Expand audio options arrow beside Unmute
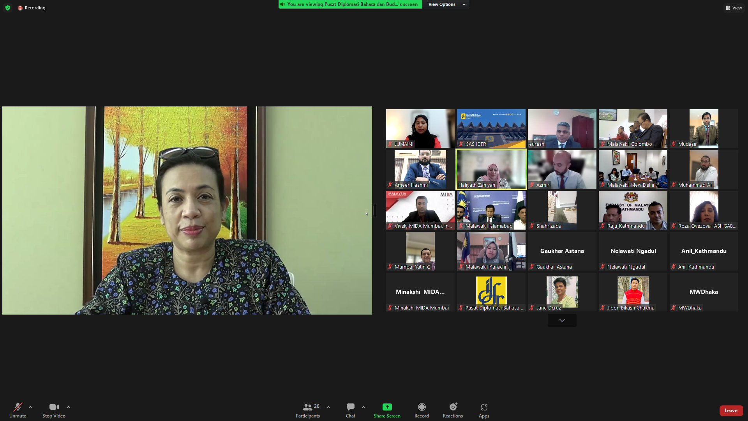The image size is (748, 421). pyautogui.click(x=30, y=407)
